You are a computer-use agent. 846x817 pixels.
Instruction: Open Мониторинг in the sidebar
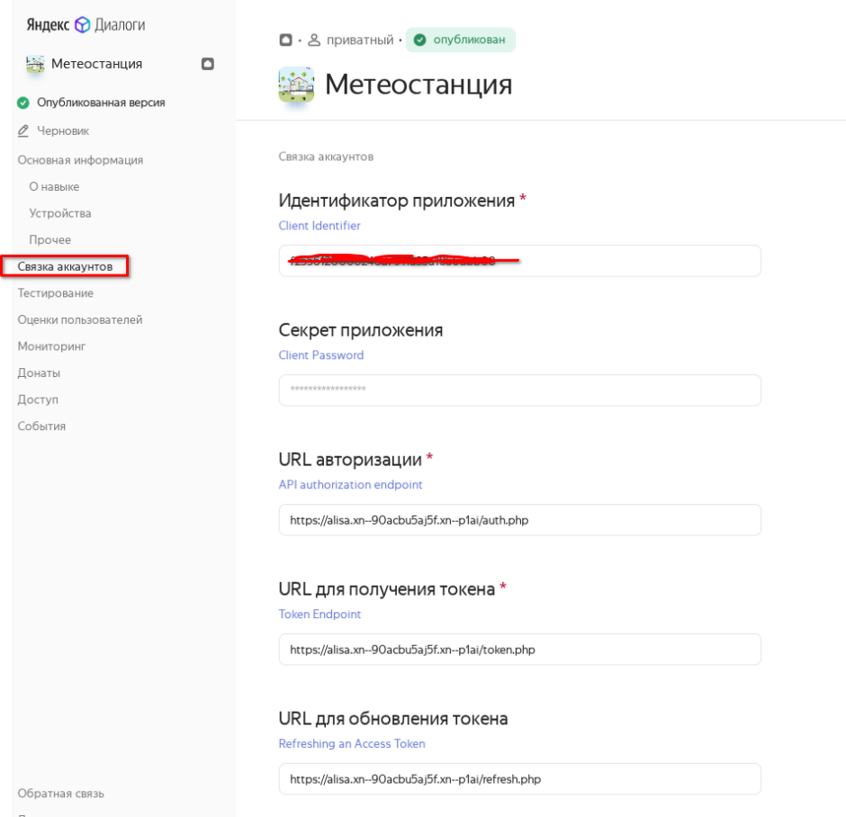click(x=51, y=346)
